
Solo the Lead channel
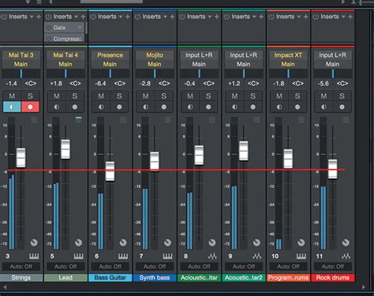pyautogui.click(x=75, y=96)
